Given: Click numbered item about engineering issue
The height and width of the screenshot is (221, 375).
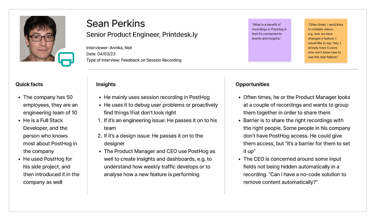Looking at the screenshot, I should tap(160, 124).
